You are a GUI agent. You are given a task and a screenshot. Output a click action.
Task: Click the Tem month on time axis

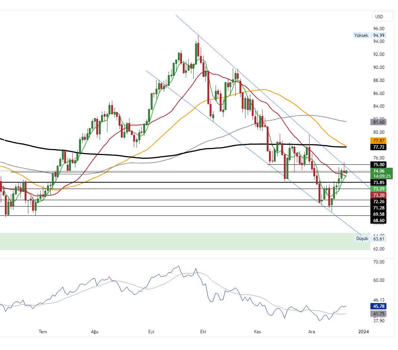pyautogui.click(x=43, y=331)
